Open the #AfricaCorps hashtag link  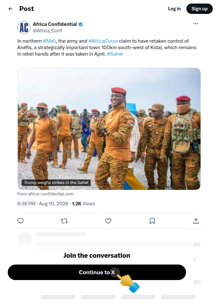[103, 41]
